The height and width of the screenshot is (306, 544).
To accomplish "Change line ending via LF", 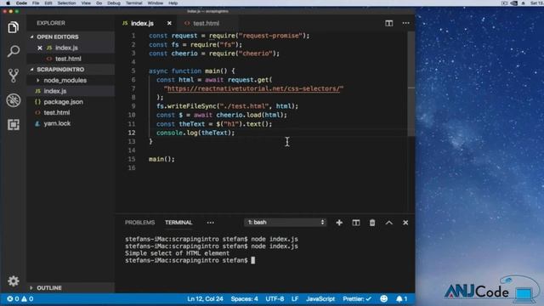I will click(295, 298).
